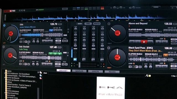Nudge pitch up on the Bob Sinclair deck

coord(66,64)
